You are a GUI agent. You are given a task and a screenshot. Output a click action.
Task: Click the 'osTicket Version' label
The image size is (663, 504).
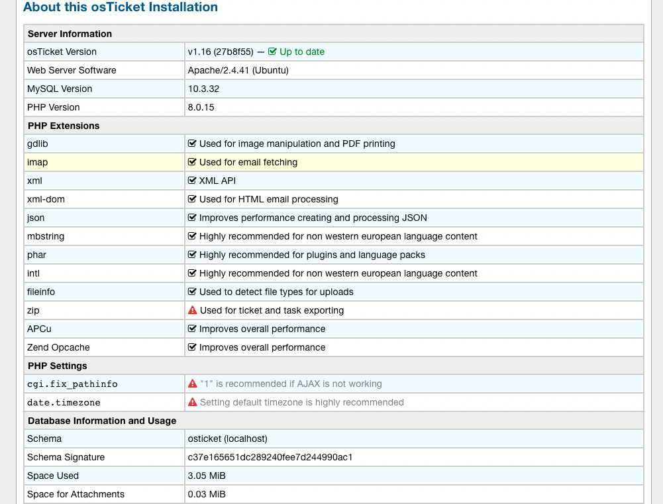pyautogui.click(x=62, y=52)
